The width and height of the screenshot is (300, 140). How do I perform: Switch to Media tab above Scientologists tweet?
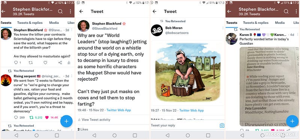pyautogui.click(x=54, y=23)
